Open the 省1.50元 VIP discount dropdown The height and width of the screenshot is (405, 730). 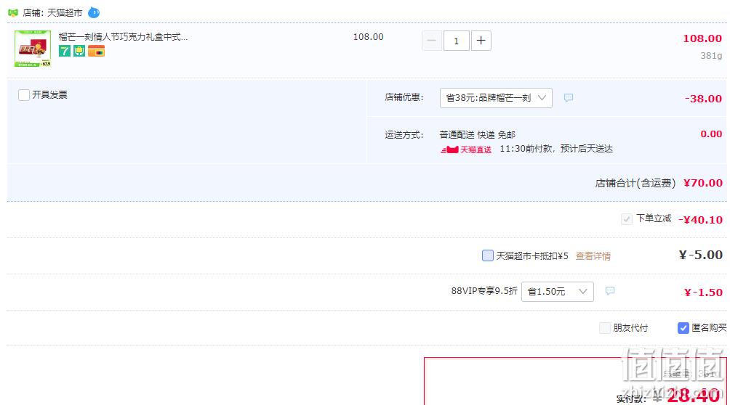point(557,292)
